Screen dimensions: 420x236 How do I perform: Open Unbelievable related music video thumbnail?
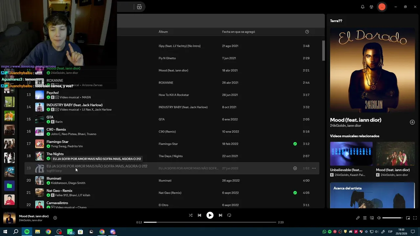click(351, 154)
